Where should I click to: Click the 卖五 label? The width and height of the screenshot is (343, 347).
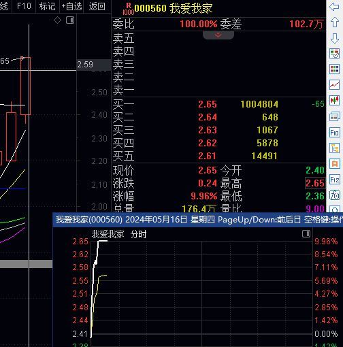[x=124, y=38]
